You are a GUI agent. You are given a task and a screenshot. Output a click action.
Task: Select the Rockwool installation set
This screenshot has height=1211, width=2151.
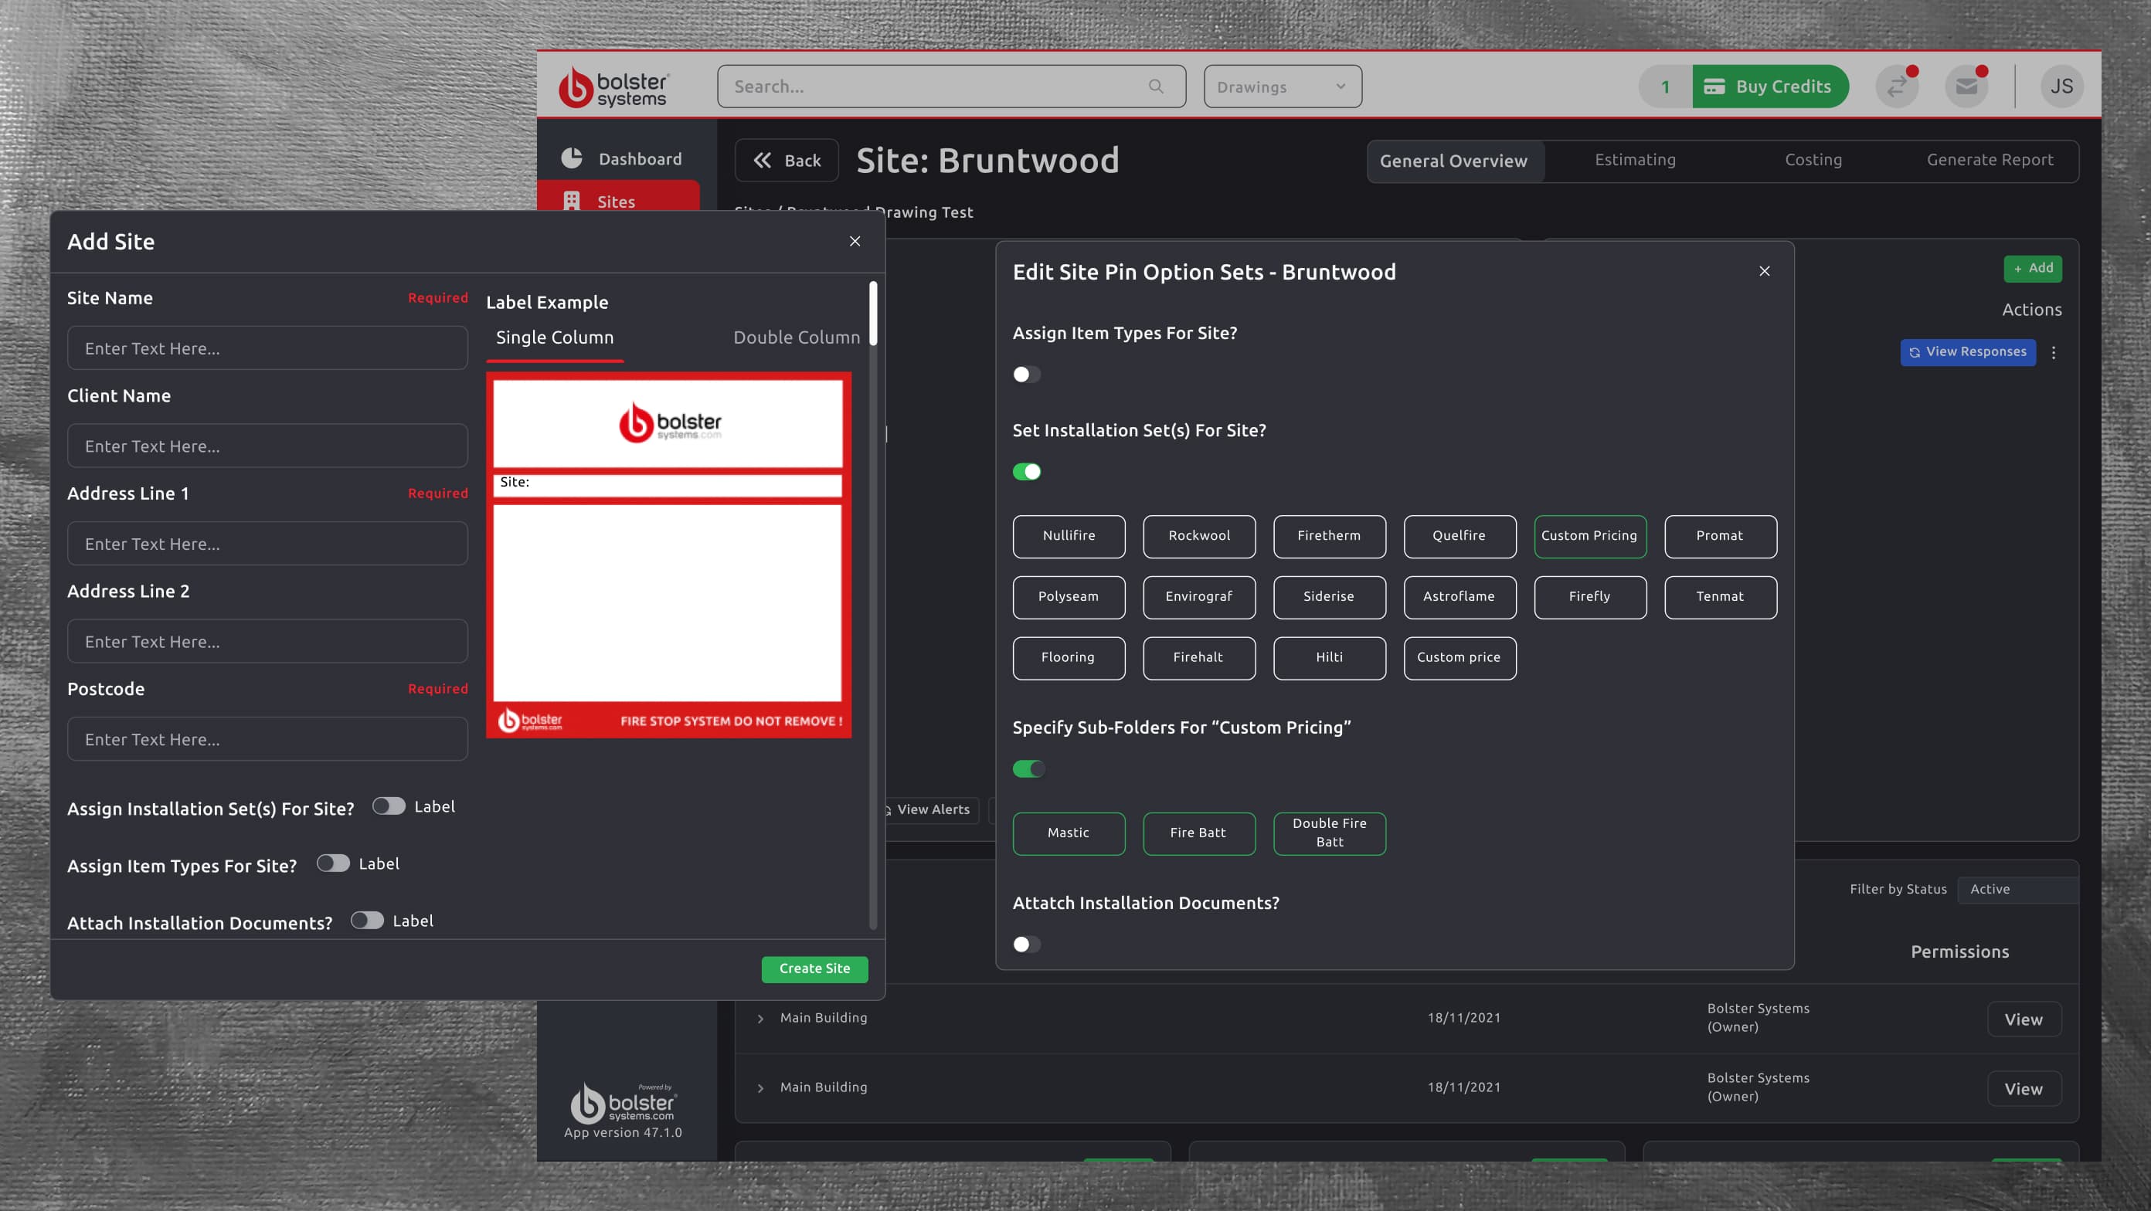(x=1199, y=536)
